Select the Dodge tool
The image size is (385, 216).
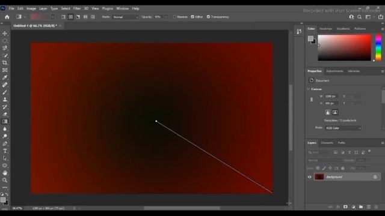point(5,136)
